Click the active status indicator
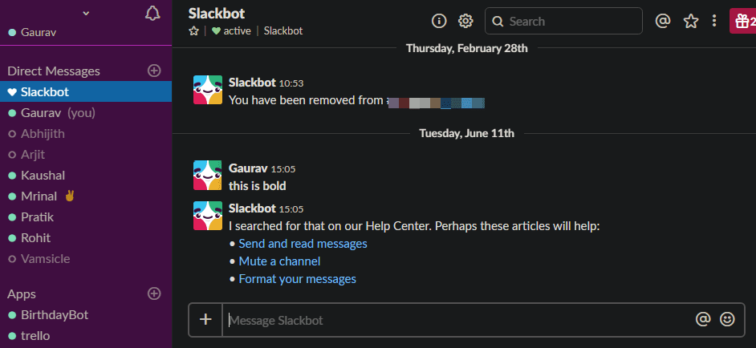The width and height of the screenshot is (756, 348). coord(231,30)
